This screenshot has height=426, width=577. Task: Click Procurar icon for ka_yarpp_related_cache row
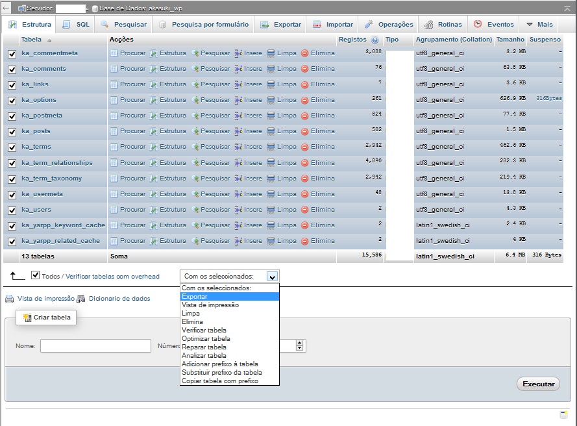(x=114, y=241)
